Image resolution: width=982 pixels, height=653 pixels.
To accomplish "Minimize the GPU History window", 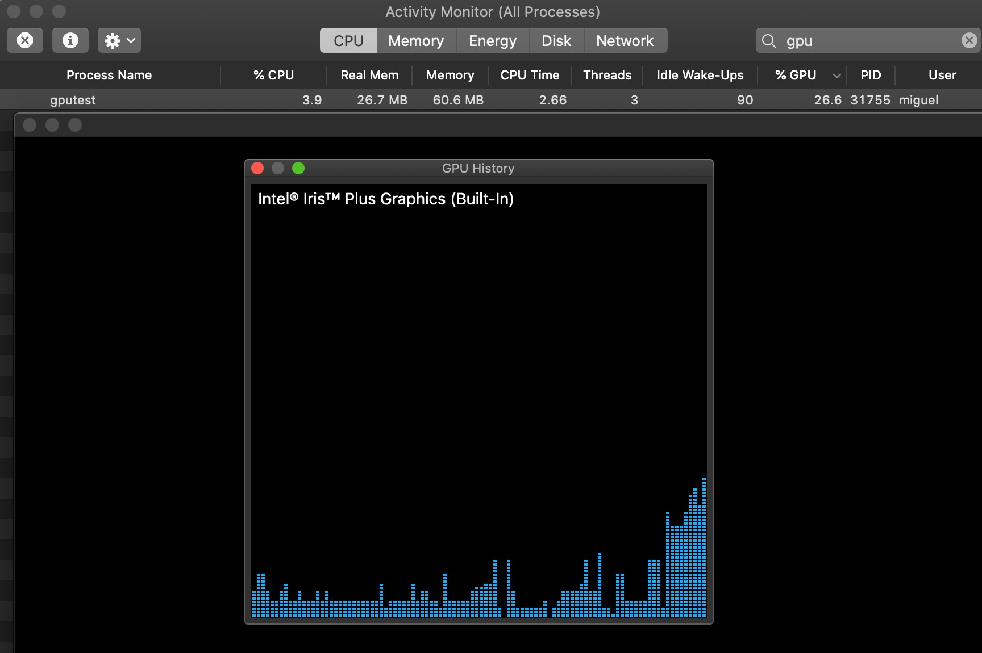I will pyautogui.click(x=277, y=168).
